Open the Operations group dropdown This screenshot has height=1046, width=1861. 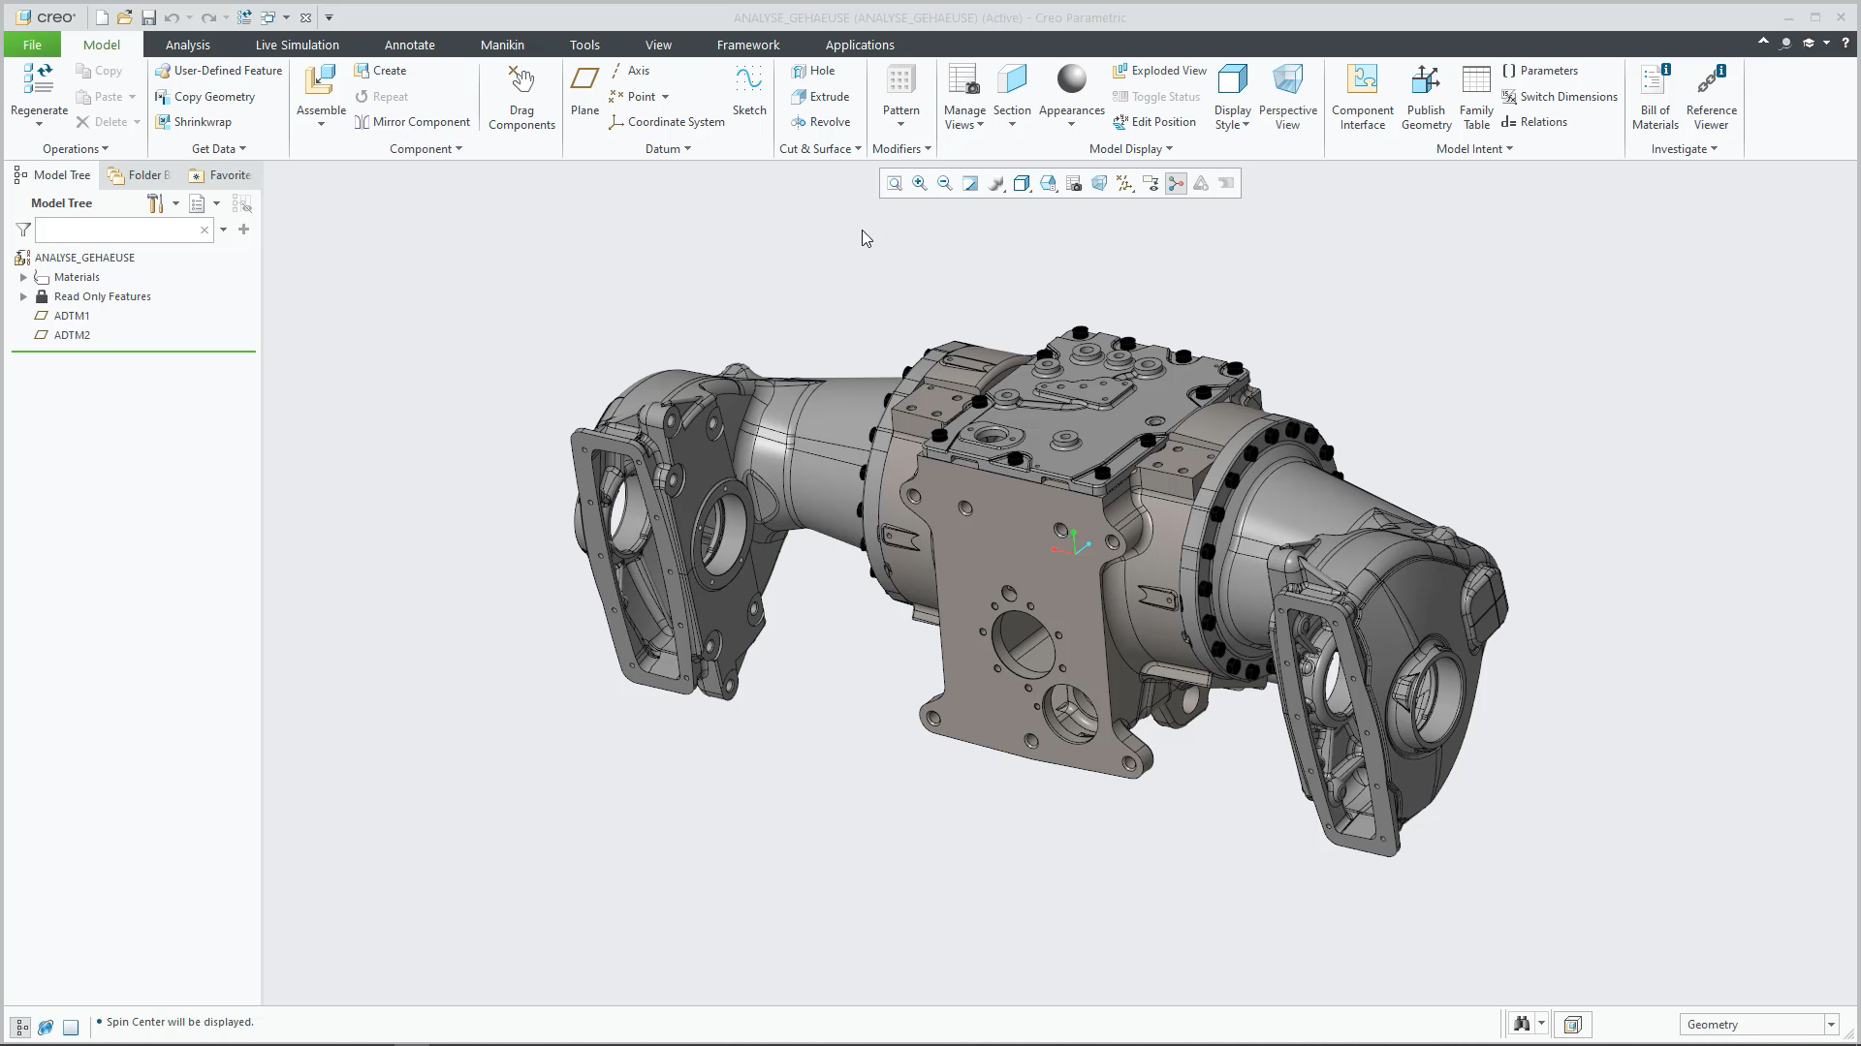(x=76, y=149)
